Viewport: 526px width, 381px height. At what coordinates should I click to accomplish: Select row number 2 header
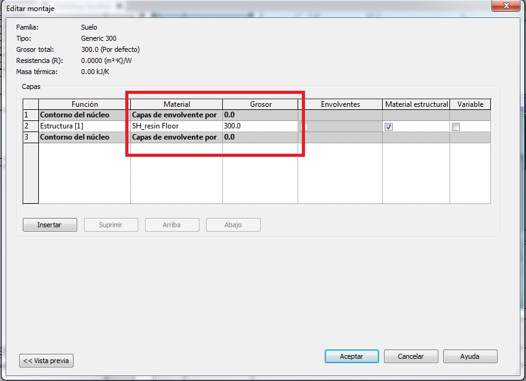tap(27, 126)
